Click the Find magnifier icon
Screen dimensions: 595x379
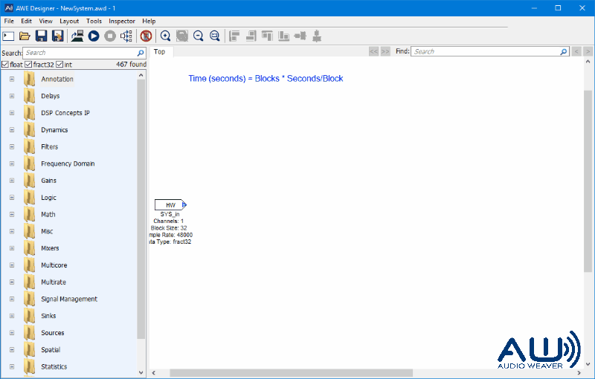(564, 51)
